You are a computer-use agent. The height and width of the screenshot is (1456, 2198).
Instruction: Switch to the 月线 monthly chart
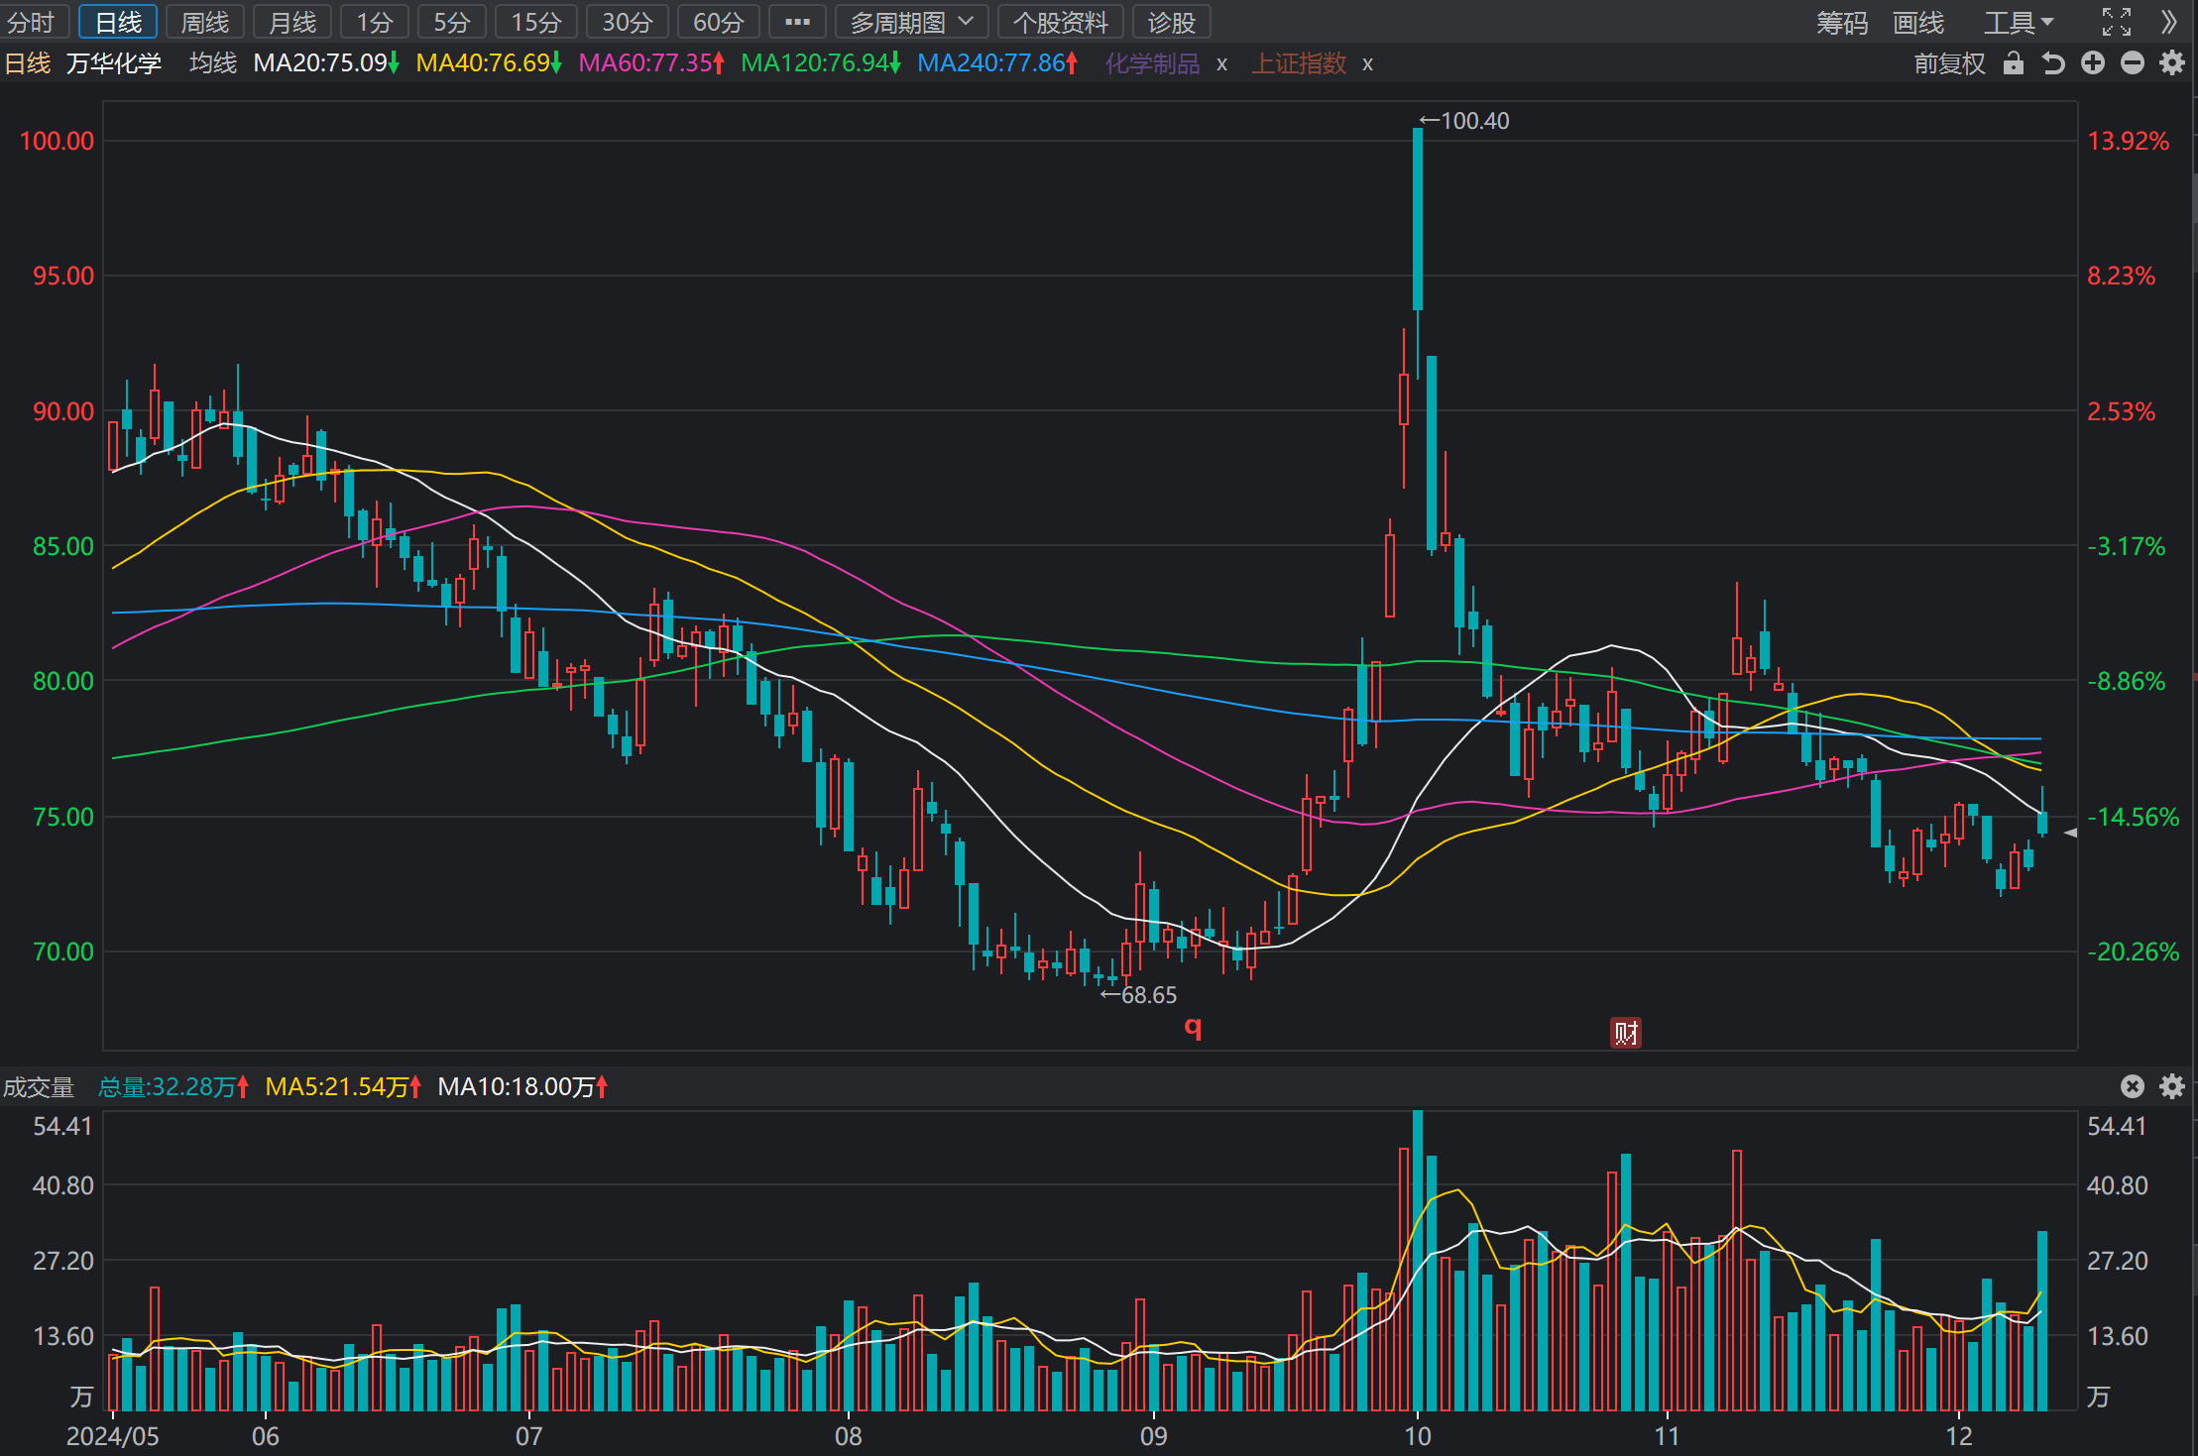pyautogui.click(x=292, y=22)
